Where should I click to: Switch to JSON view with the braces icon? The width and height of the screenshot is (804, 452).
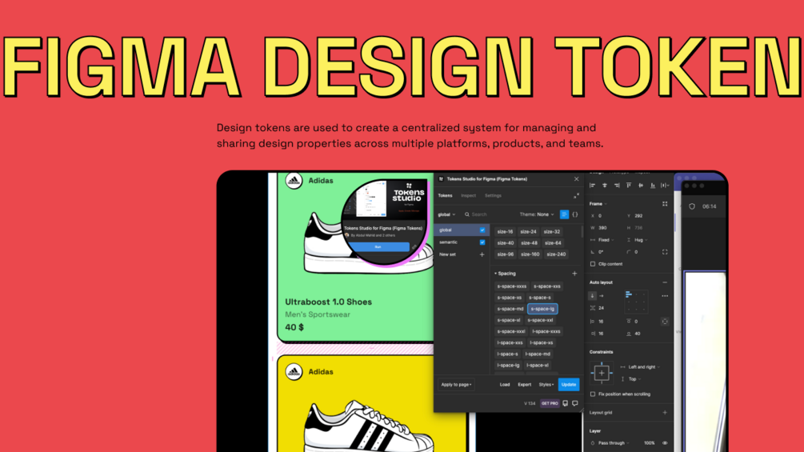[575, 214]
